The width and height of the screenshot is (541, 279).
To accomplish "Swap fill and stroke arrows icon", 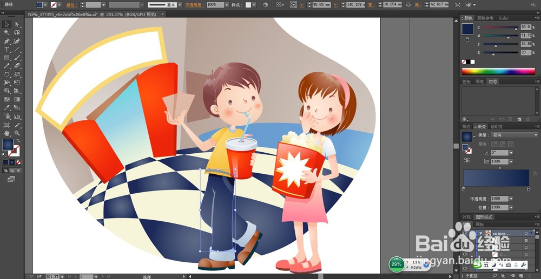I will [x=18, y=141].
